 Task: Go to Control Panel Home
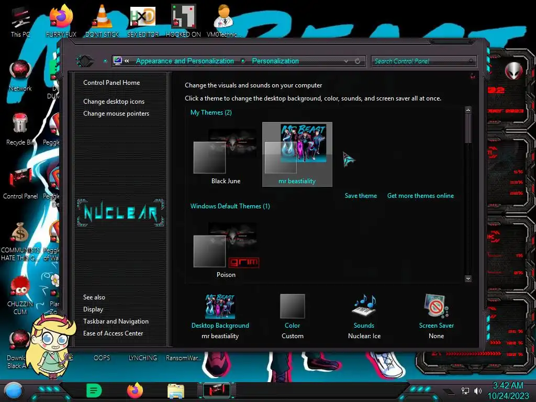click(x=111, y=83)
